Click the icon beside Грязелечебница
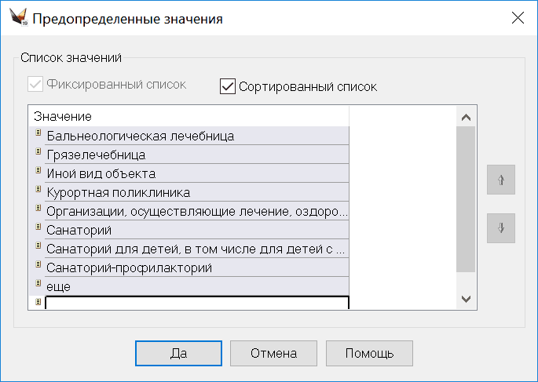 (x=38, y=154)
